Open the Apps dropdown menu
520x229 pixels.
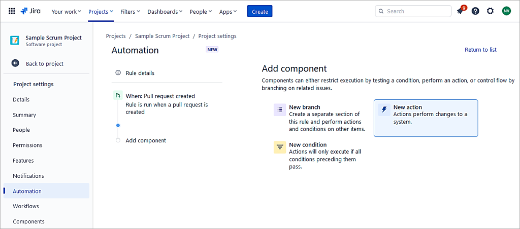pyautogui.click(x=228, y=12)
